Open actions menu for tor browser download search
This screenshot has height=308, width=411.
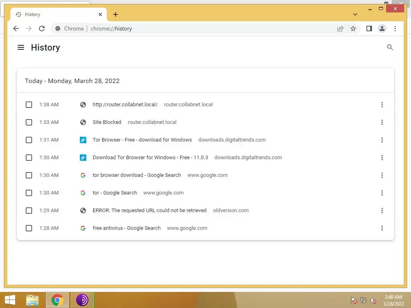tap(382, 175)
